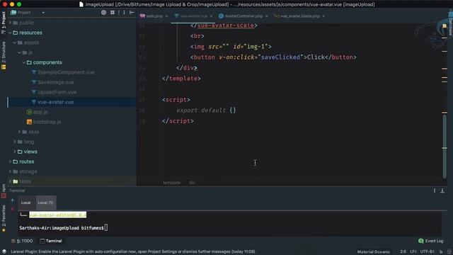Open the 2: Favorites tool window tab
This screenshot has height=255, width=453.
4,218
